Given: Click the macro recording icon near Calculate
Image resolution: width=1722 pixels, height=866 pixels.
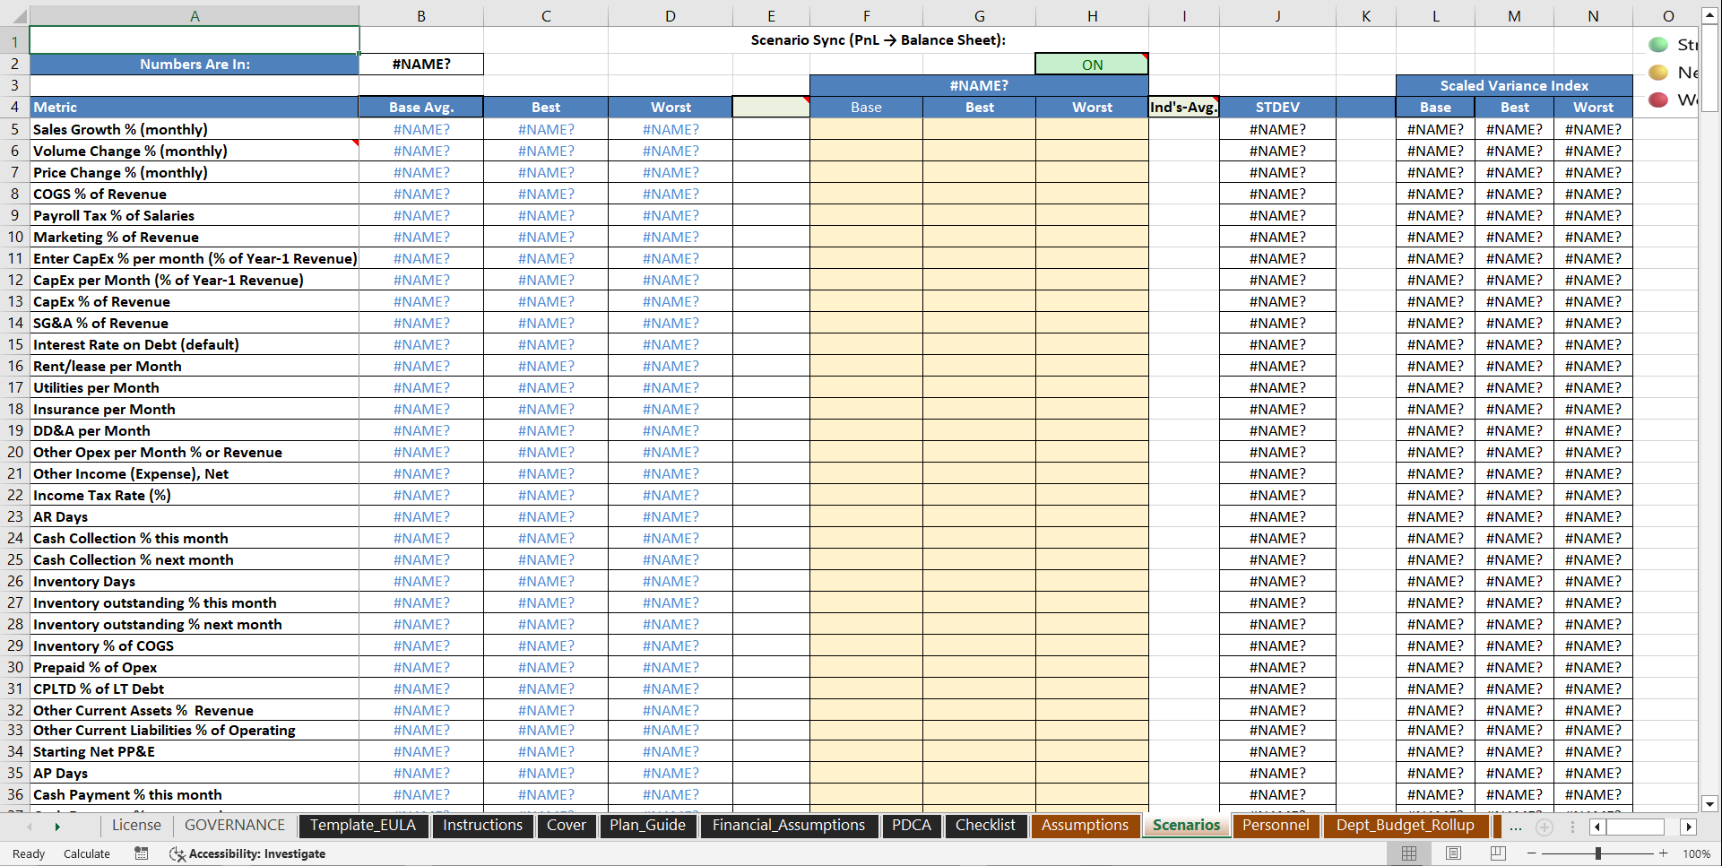Looking at the screenshot, I should (x=141, y=853).
